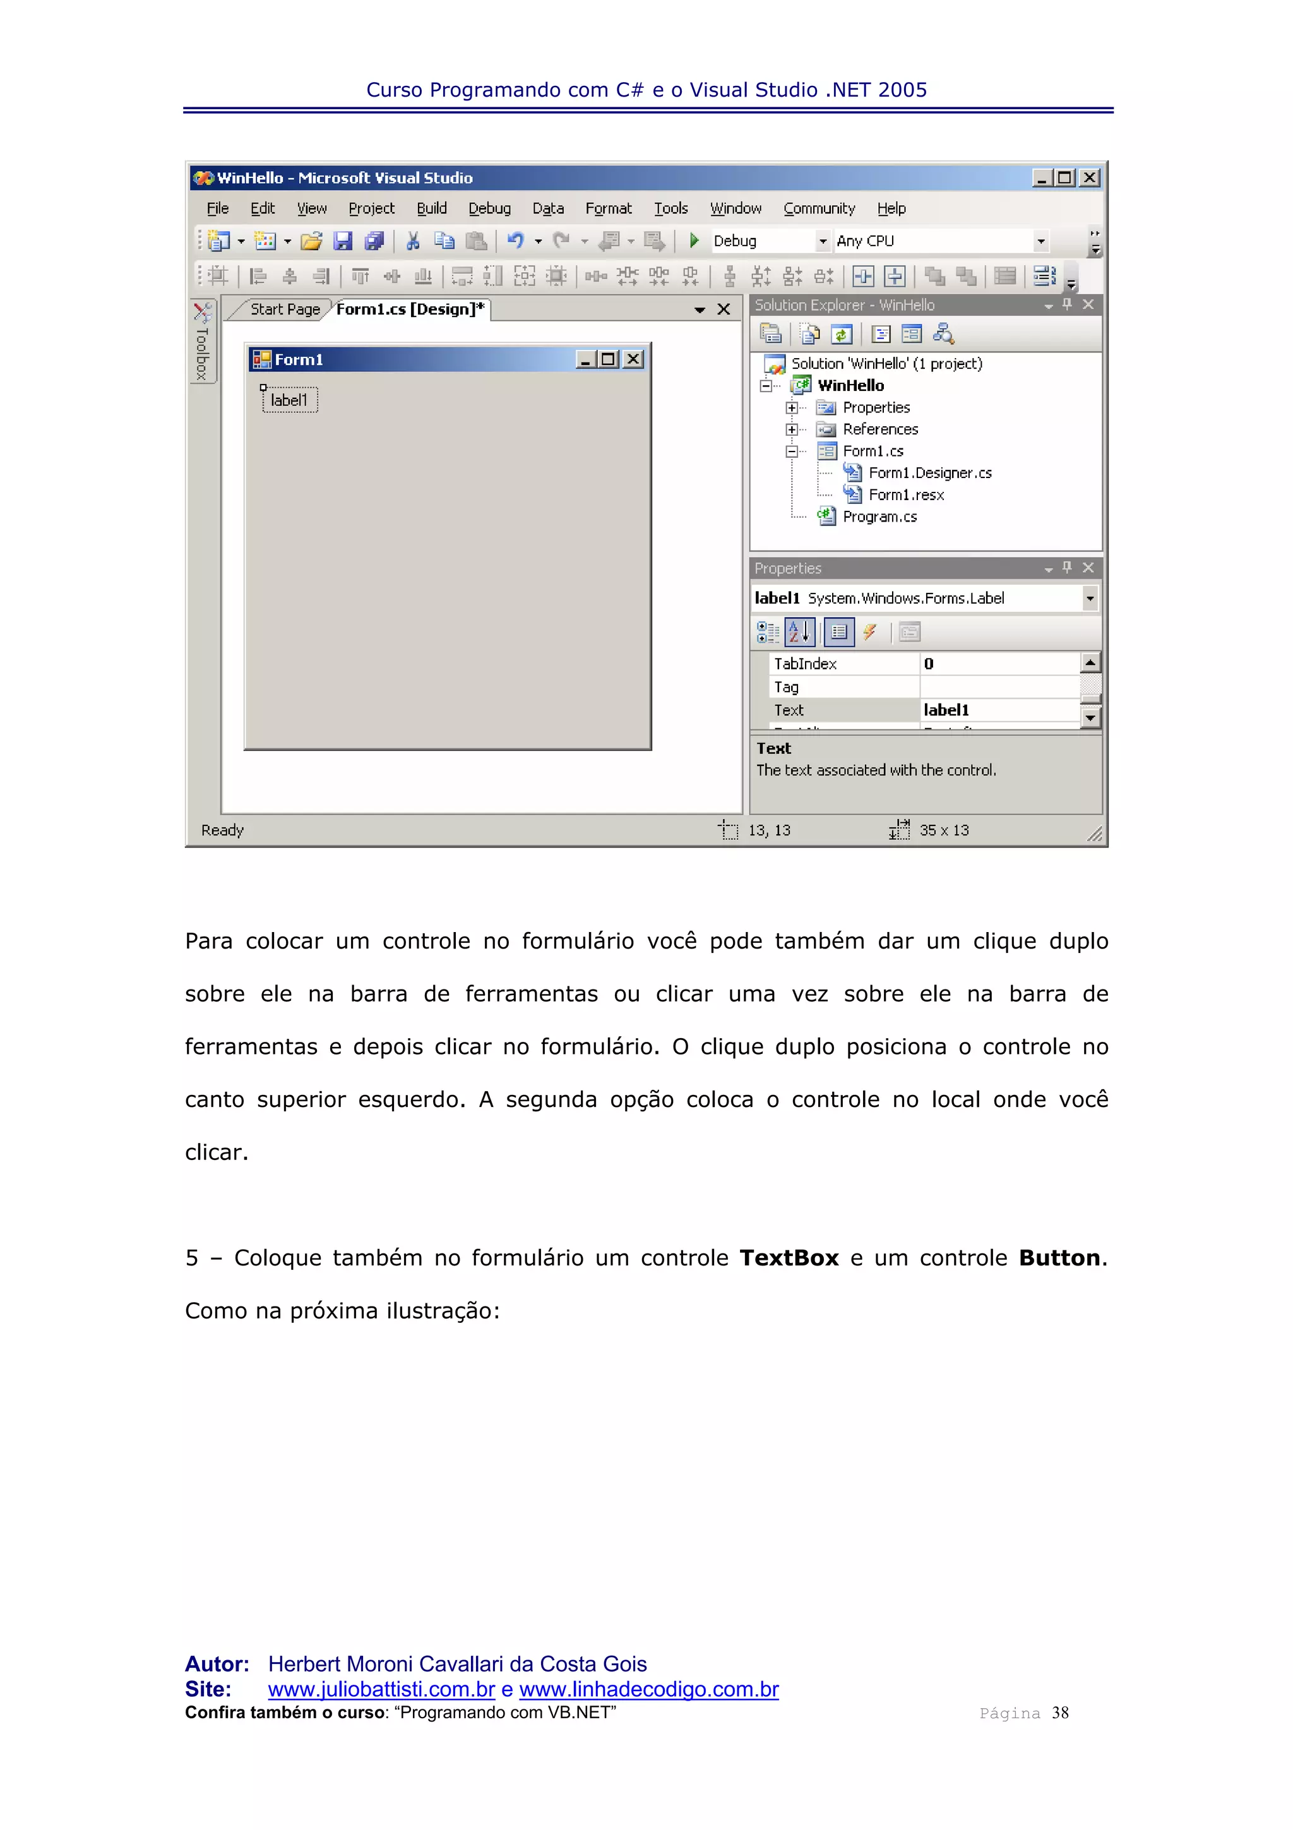The width and height of the screenshot is (1293, 1830).
Task: Click the Text property value label1
Action: (1000, 710)
